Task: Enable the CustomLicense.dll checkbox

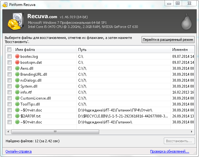Action: pyautogui.click(x=9, y=98)
